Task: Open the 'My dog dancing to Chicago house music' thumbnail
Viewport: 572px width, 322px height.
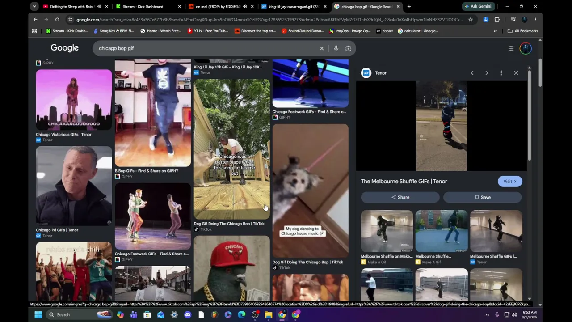Action: click(311, 191)
